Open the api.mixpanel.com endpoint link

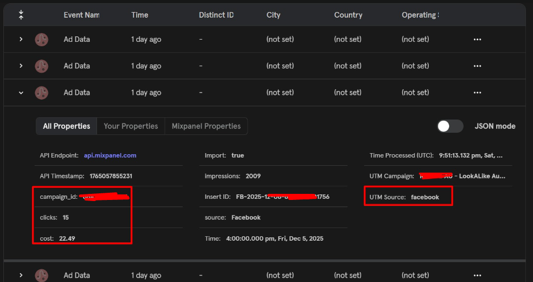point(110,155)
